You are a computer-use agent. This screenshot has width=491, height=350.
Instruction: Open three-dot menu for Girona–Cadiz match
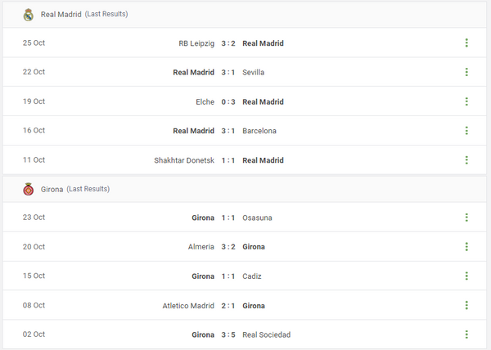pyautogui.click(x=466, y=276)
